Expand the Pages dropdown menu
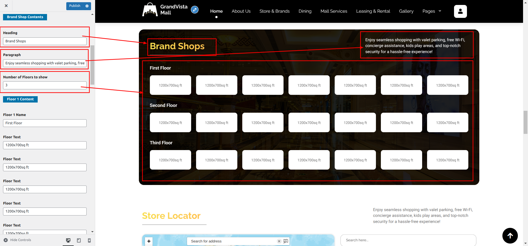Viewport: 528px width, 246px height. [x=432, y=11]
